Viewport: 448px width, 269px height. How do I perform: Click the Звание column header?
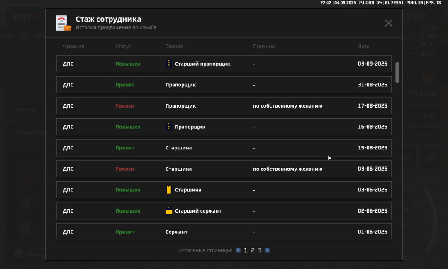[x=174, y=46]
